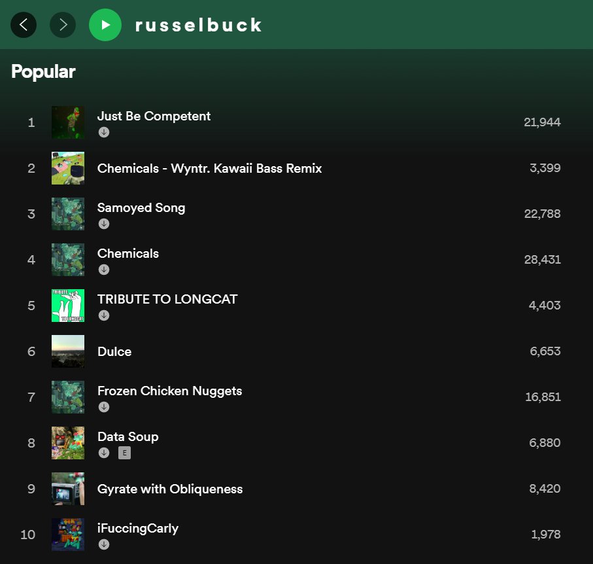Click track number 8 beside Data Soup

click(x=31, y=443)
